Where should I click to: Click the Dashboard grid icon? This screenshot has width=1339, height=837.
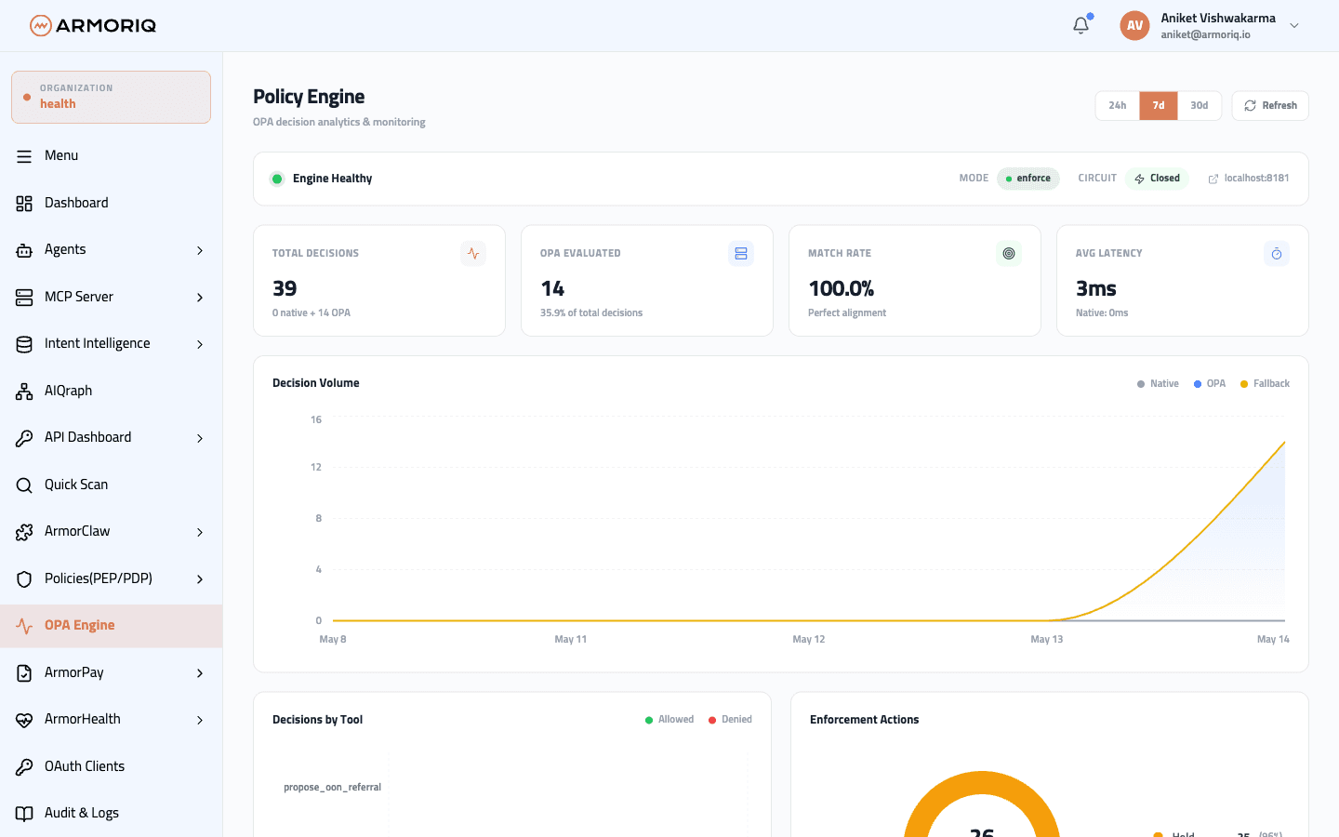tap(24, 203)
